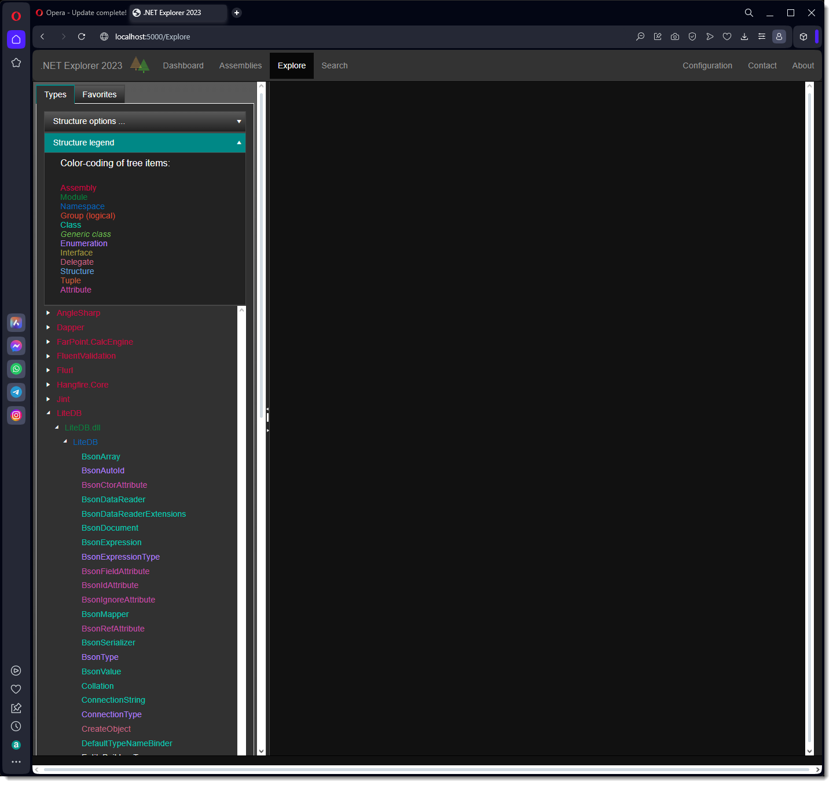Open Facebook Messenger in sidebar

(16, 346)
